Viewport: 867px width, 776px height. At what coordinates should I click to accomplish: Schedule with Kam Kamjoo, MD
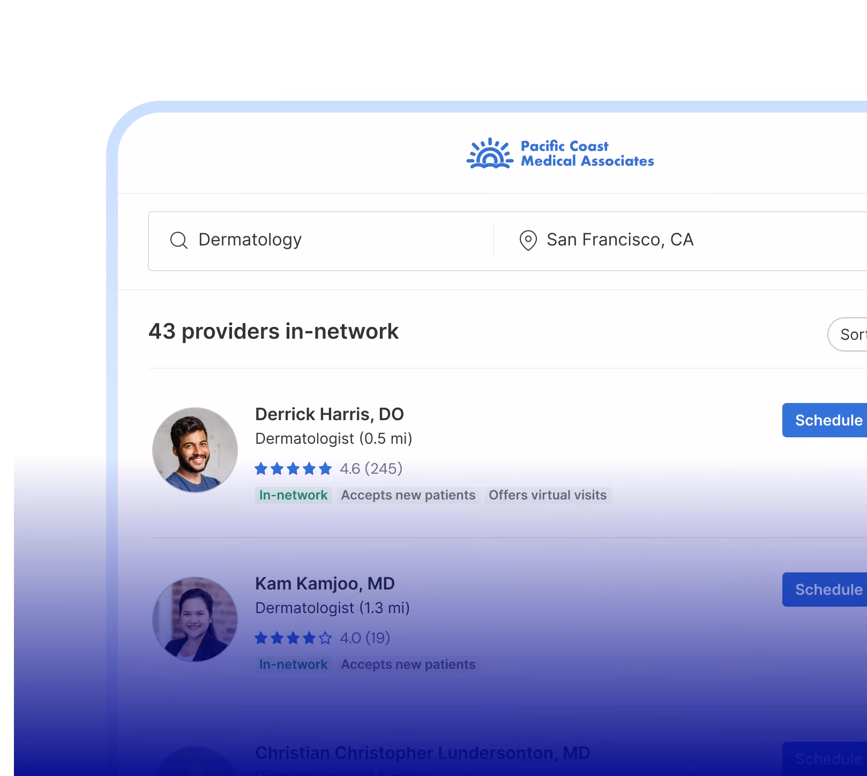825,590
